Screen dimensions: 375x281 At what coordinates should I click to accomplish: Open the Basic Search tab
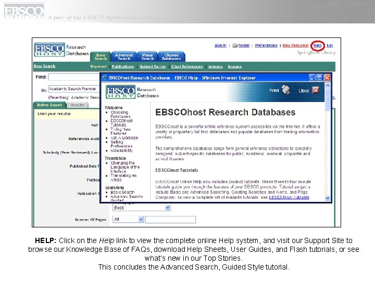(101, 57)
